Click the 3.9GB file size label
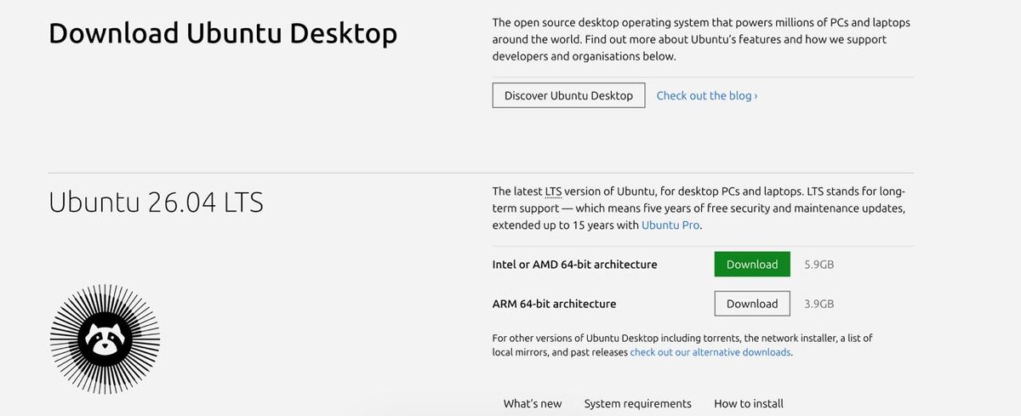 coord(819,304)
